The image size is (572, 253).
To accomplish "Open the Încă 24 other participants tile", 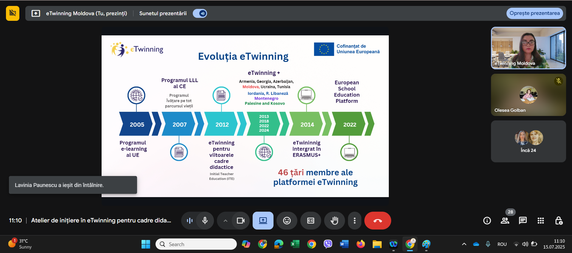I will [528, 141].
